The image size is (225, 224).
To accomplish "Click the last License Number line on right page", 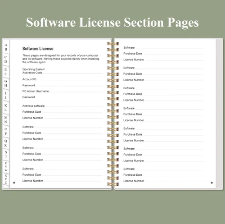I will coord(163,181).
